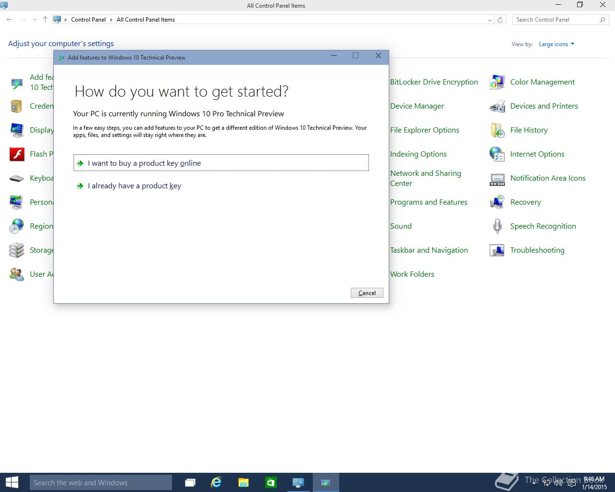Open the Flash Player icon

(16, 154)
